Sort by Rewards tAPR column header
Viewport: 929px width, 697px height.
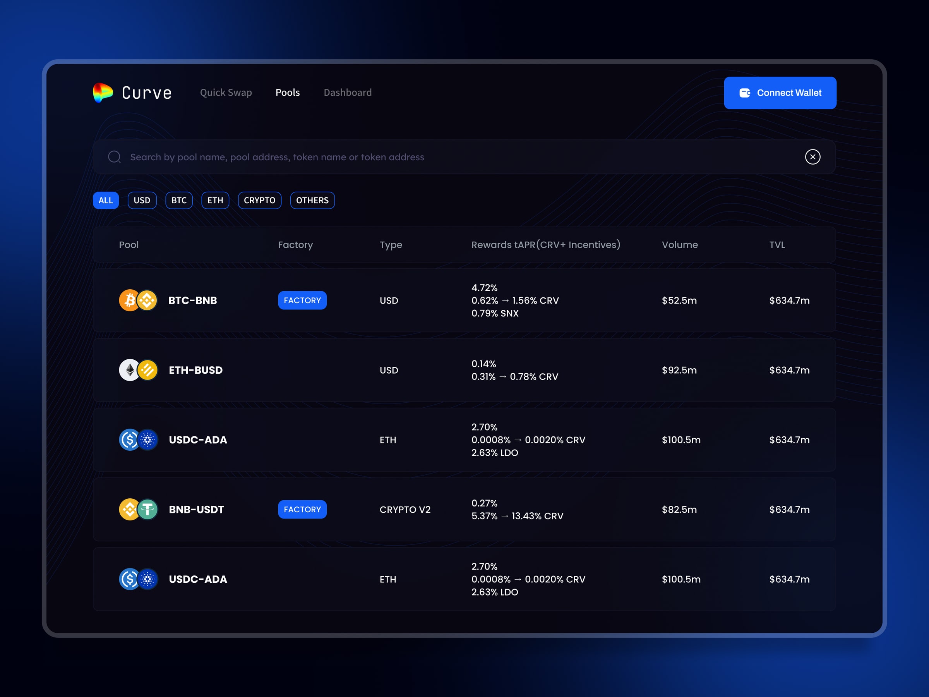[x=545, y=245]
